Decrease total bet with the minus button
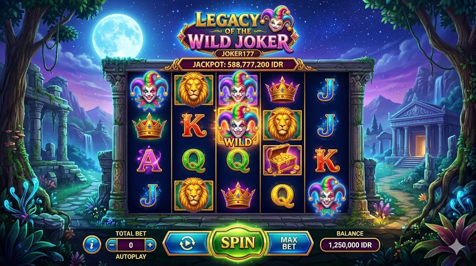The height and width of the screenshot is (266, 476). pos(112,245)
